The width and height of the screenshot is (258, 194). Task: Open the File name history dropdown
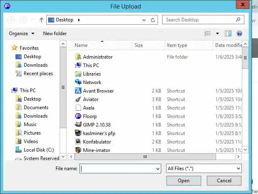(158, 169)
